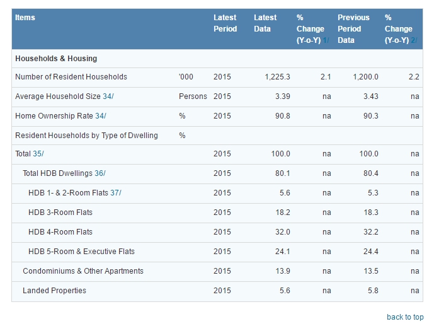Open footnote 2 in last % Change header

click(x=414, y=40)
